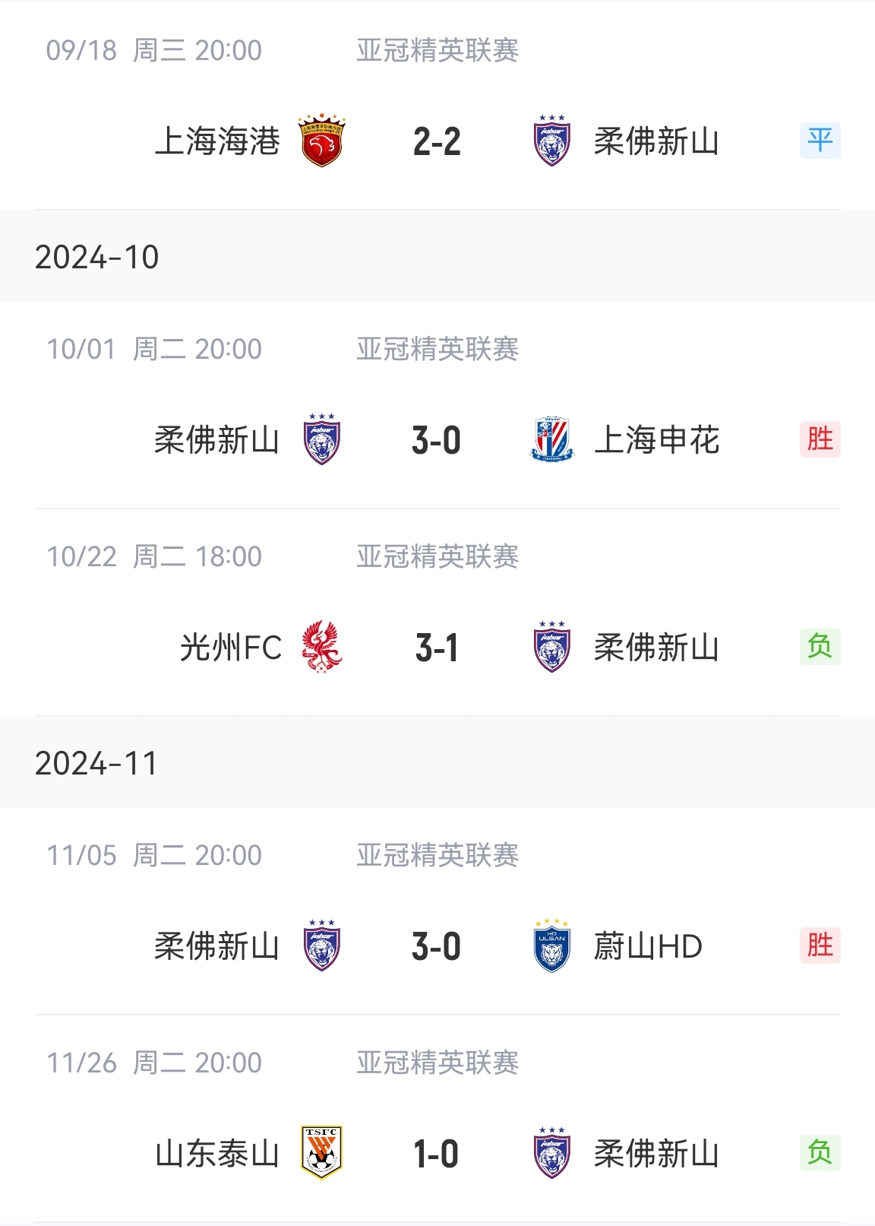Tap the Gwangju FC phoenix crest
875x1226 pixels.
click(321, 647)
